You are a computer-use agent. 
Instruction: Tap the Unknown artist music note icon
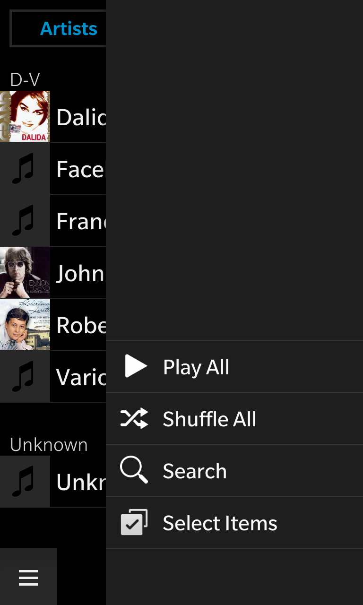[x=25, y=482]
